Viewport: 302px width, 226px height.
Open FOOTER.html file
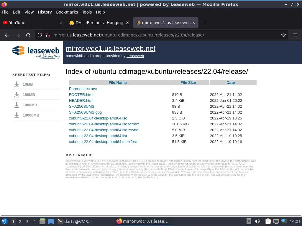tap(81, 95)
